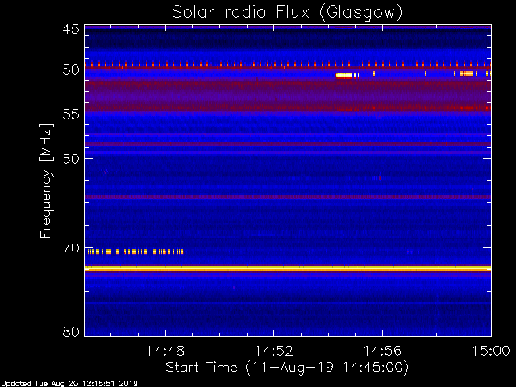Click the 15:00 time tick label
516x387 pixels.
tap(491, 351)
